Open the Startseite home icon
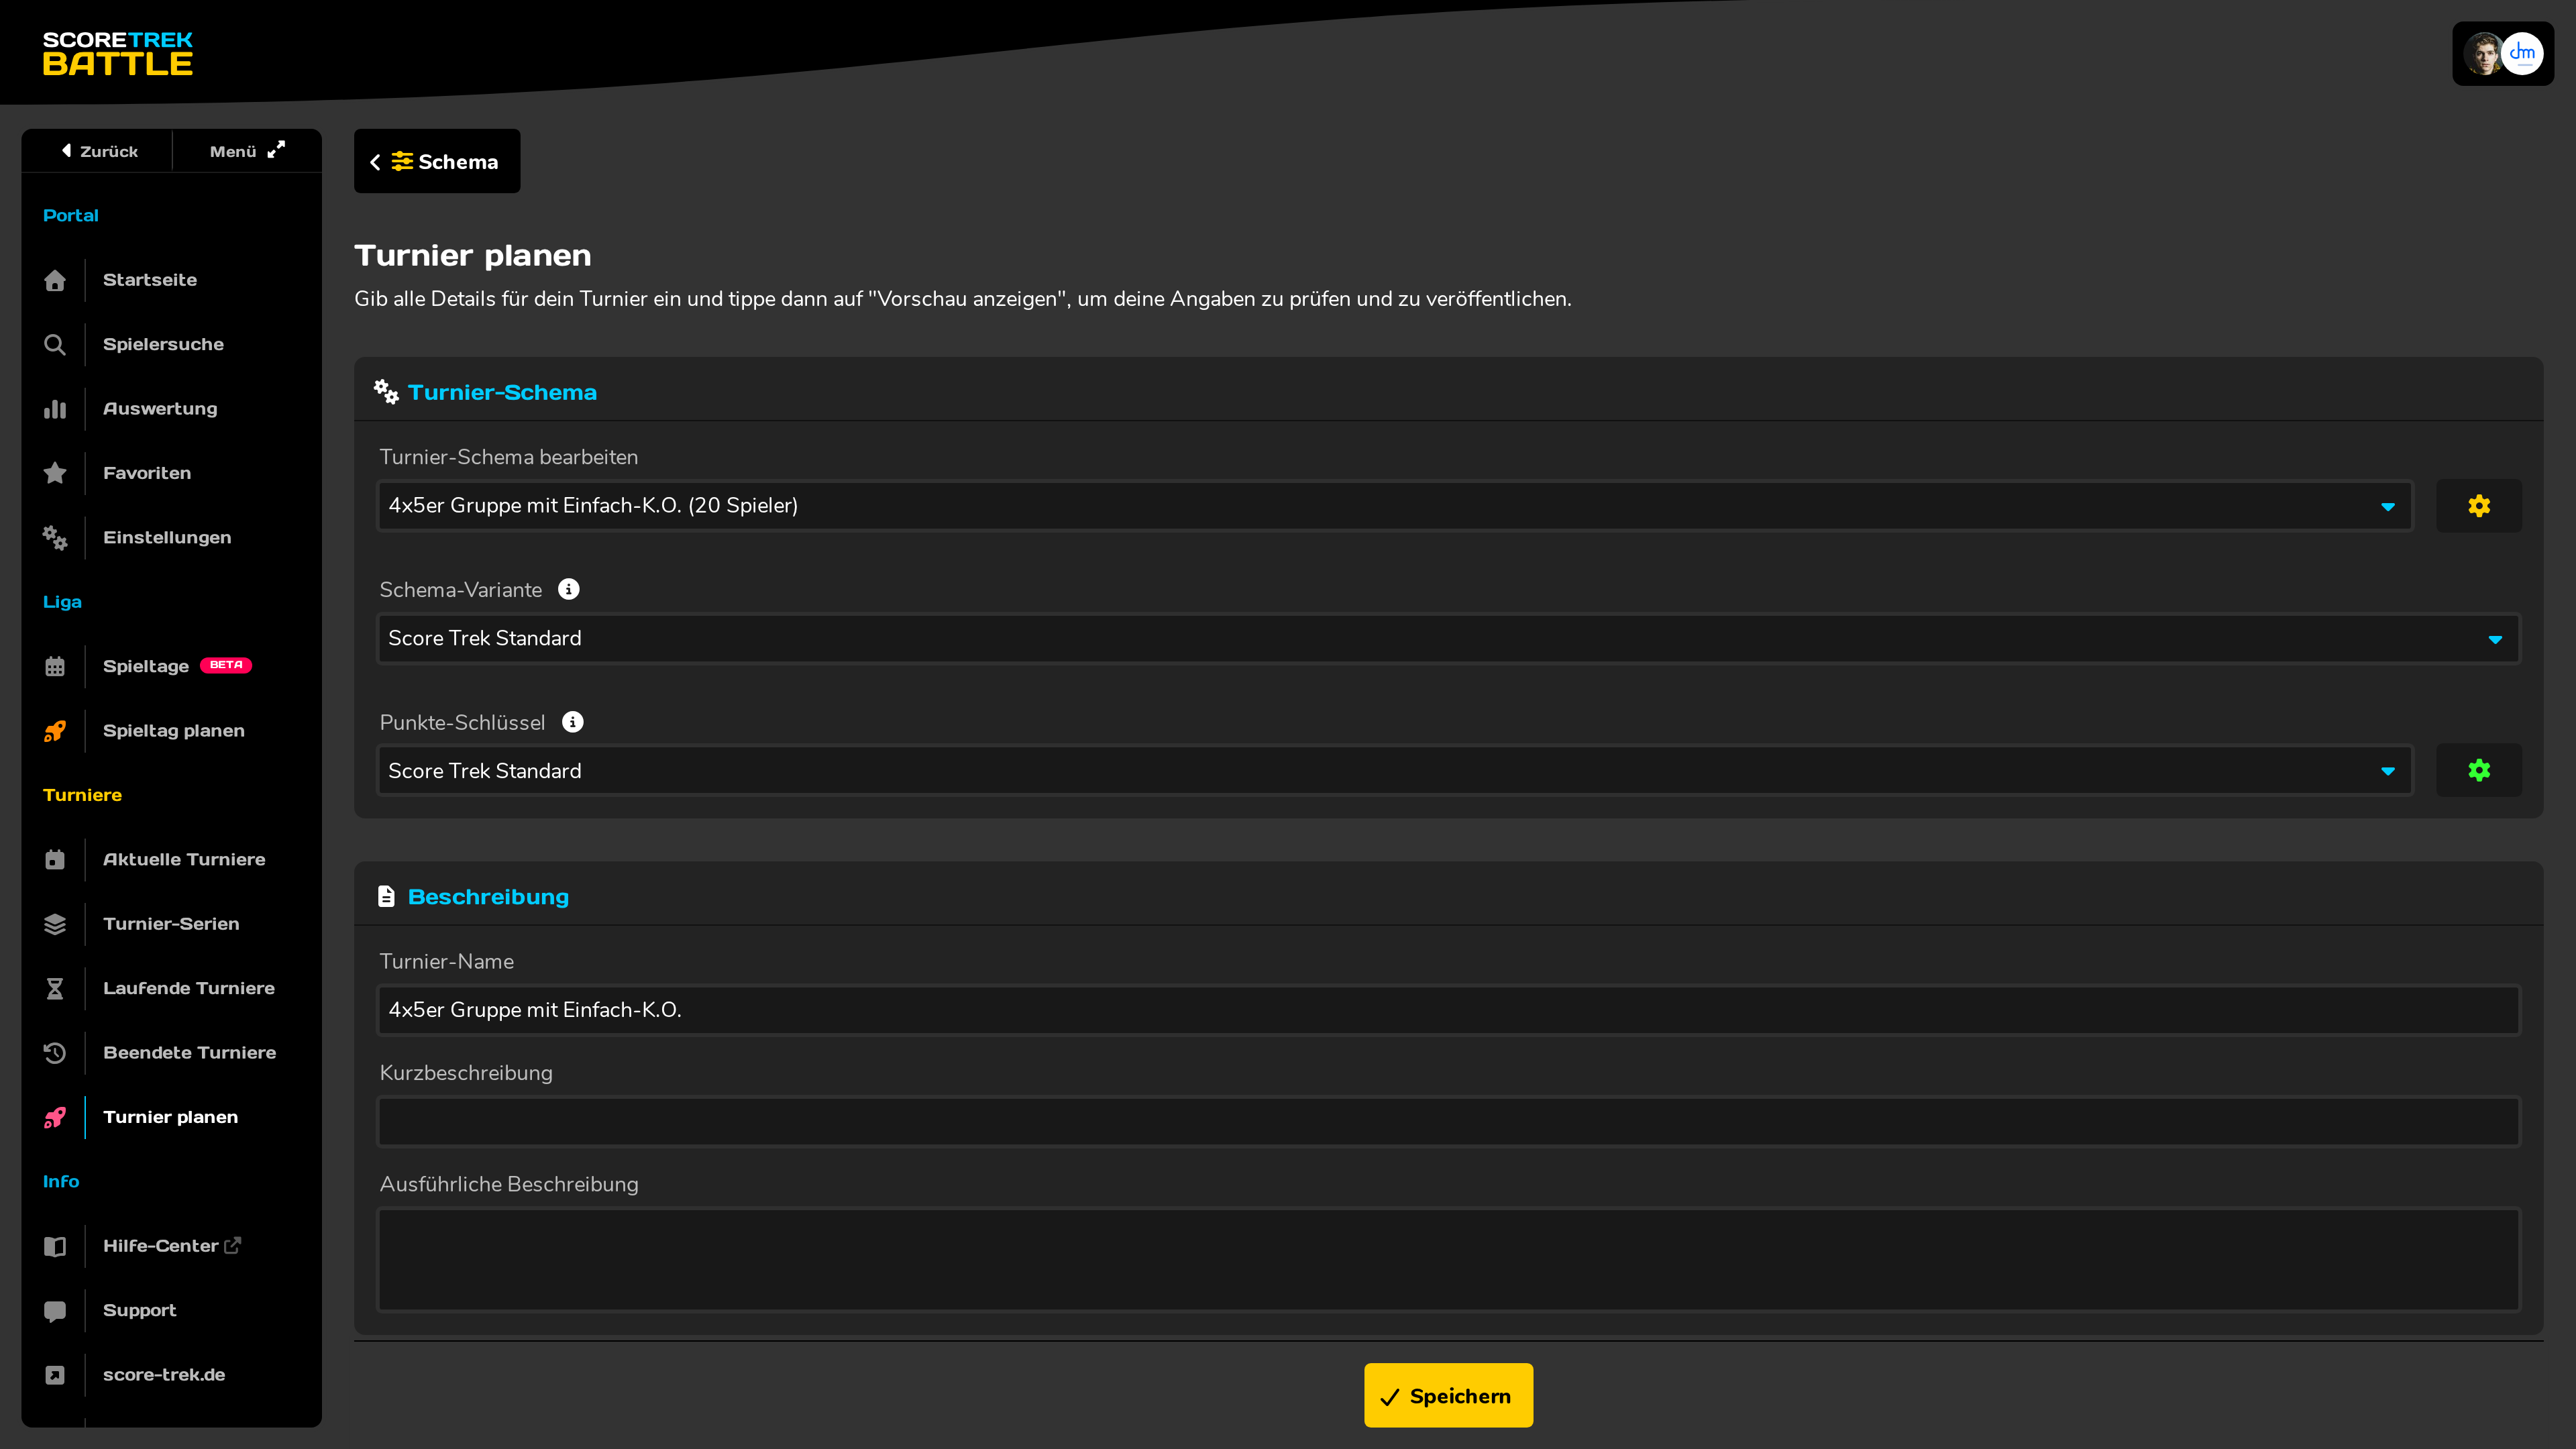Viewport: 2576px width, 1449px height. point(55,280)
